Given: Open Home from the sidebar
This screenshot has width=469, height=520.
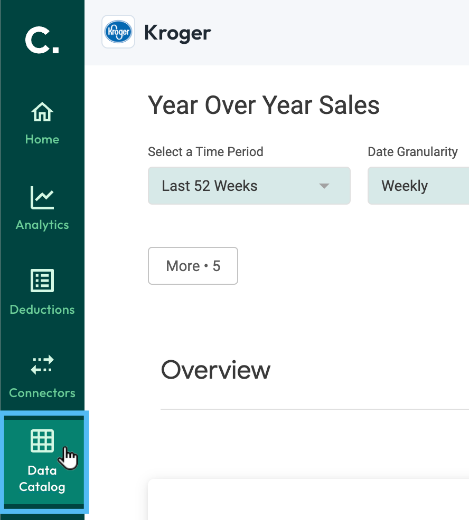Looking at the screenshot, I should pyautogui.click(x=42, y=123).
